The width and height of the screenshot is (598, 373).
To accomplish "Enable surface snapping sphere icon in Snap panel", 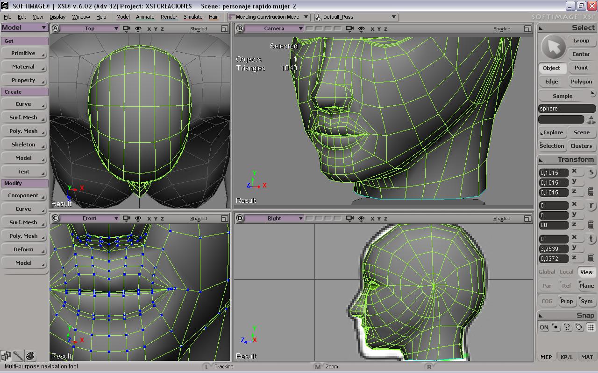I will tap(579, 327).
